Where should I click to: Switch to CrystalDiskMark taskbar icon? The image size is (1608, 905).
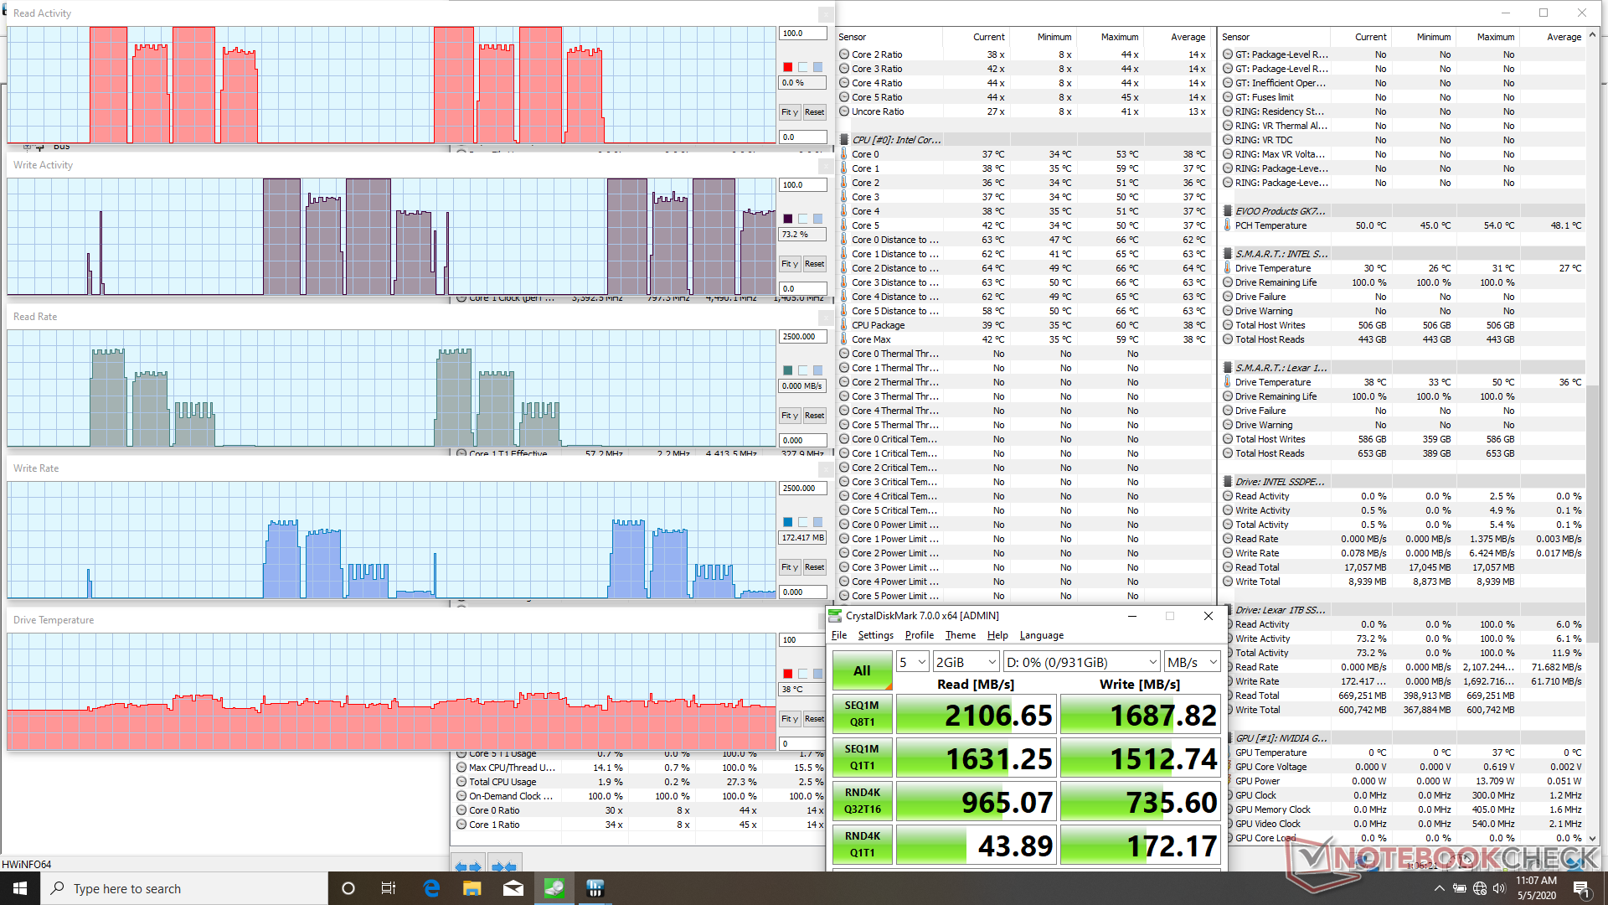click(x=554, y=888)
